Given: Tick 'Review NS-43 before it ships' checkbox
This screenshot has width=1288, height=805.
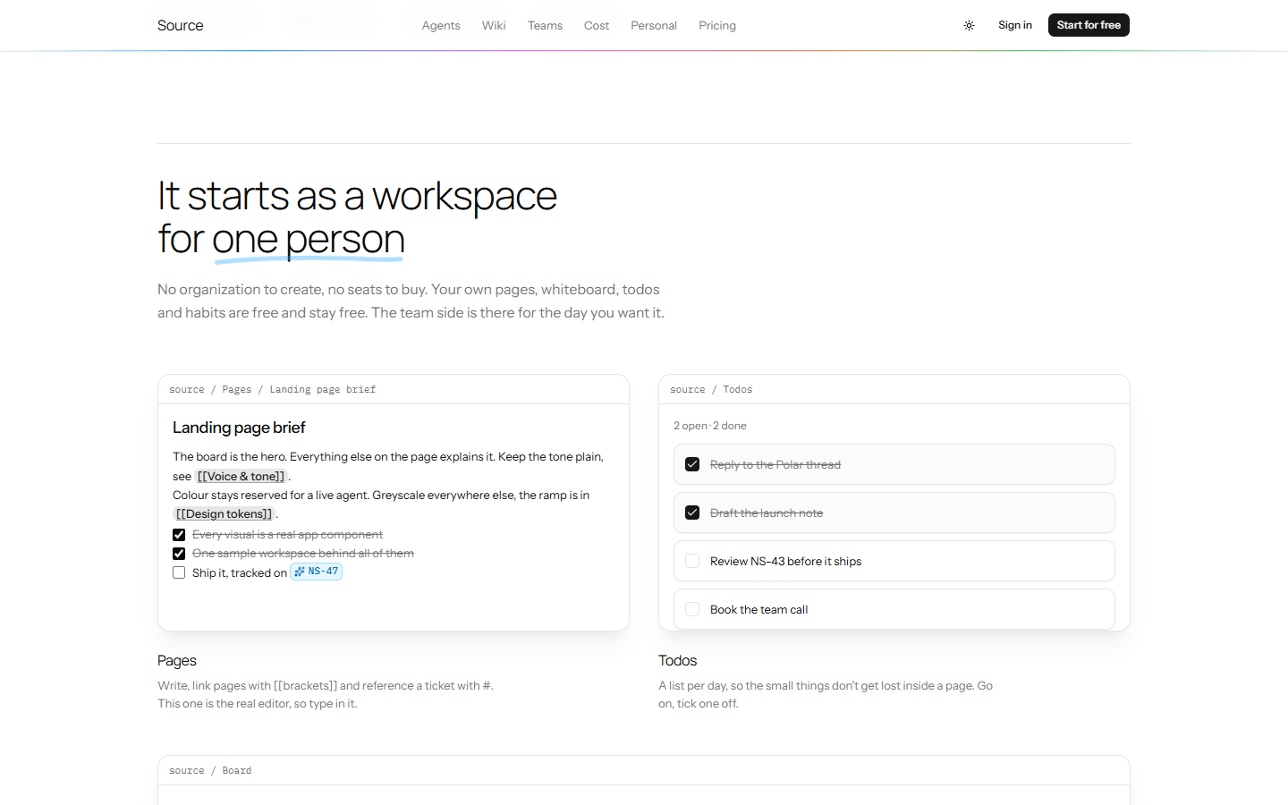Looking at the screenshot, I should point(692,561).
